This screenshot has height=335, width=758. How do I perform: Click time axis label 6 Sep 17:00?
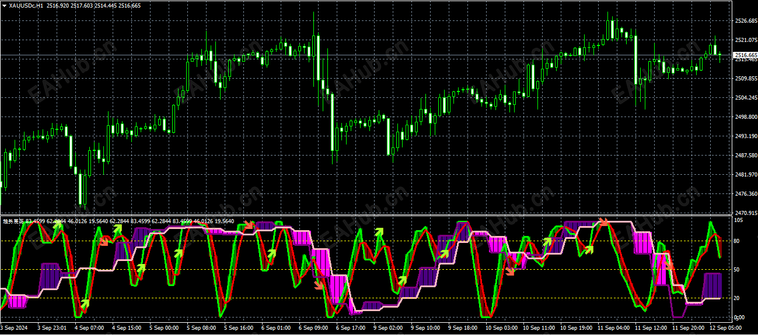pos(351,328)
